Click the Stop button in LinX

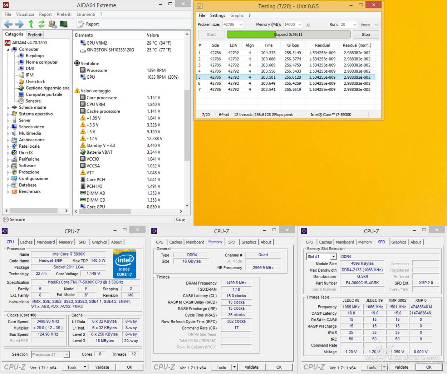tap(366, 35)
